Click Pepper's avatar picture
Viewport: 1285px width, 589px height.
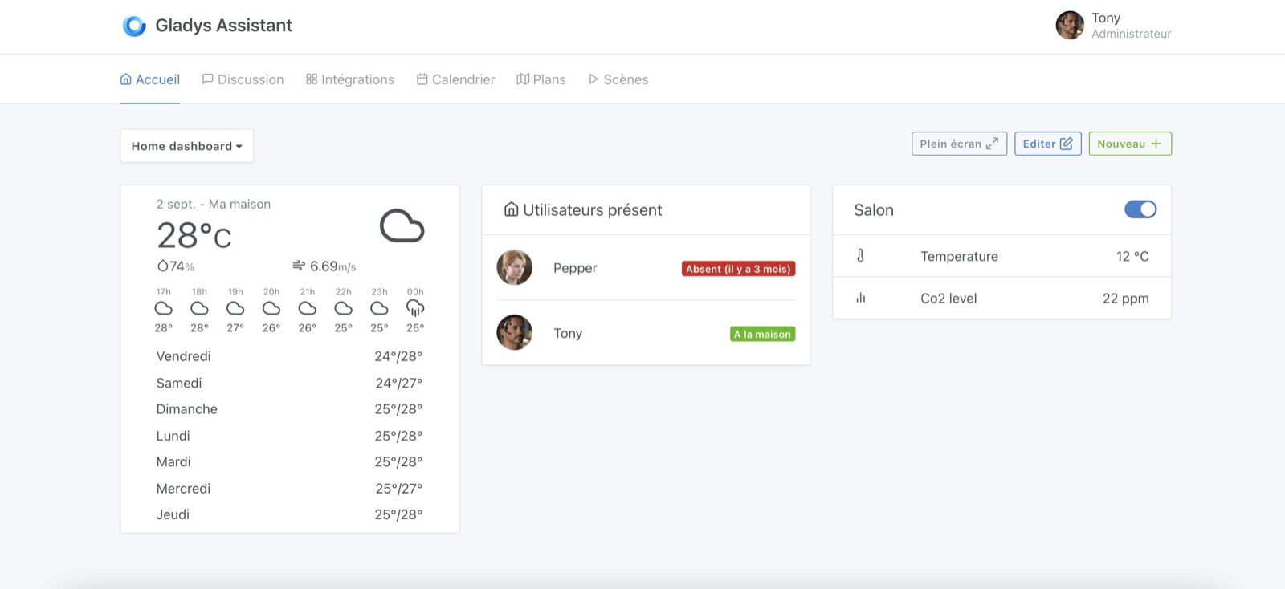pos(515,267)
